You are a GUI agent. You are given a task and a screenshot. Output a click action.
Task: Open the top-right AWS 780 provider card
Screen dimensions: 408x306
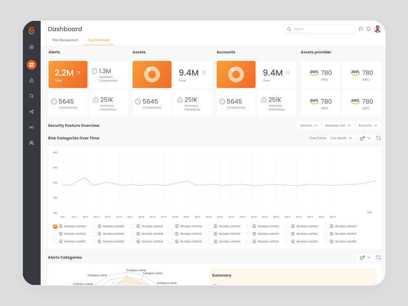361,74
